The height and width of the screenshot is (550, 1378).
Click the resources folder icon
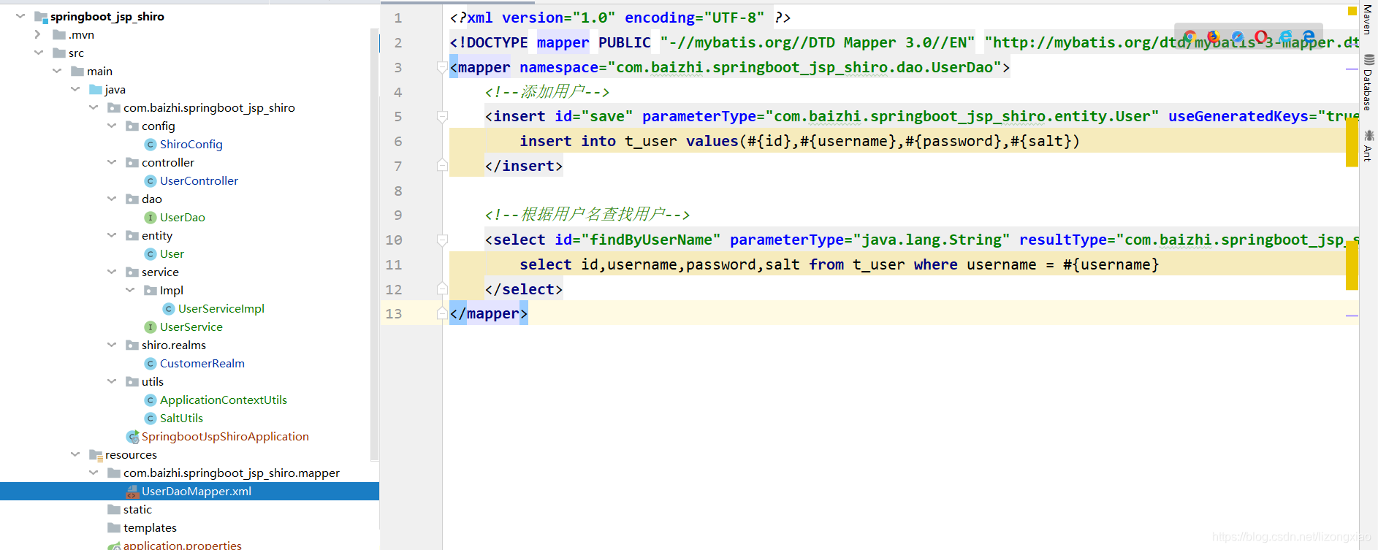pos(96,455)
